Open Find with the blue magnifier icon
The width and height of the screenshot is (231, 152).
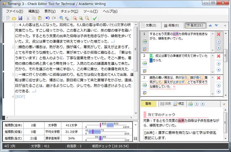(x=61, y=18)
